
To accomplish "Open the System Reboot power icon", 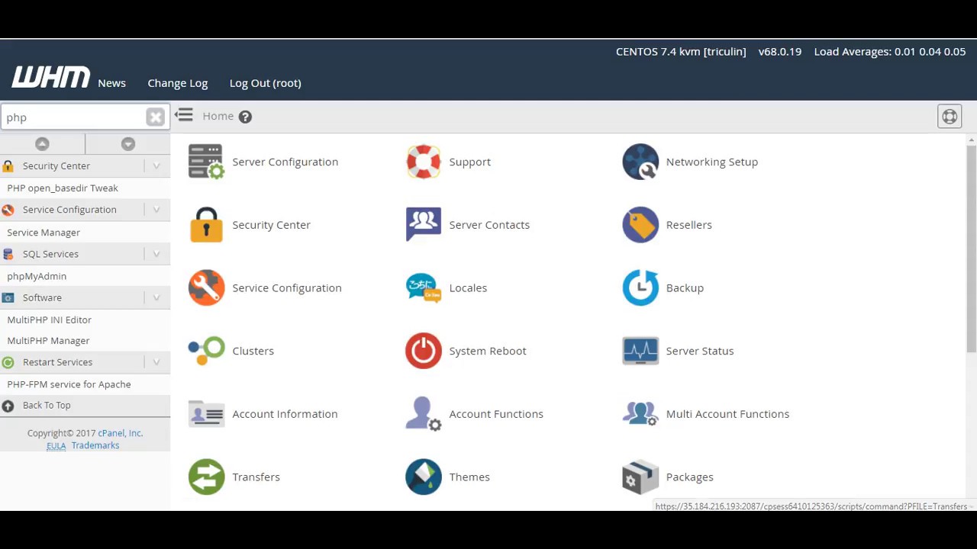I will (424, 351).
